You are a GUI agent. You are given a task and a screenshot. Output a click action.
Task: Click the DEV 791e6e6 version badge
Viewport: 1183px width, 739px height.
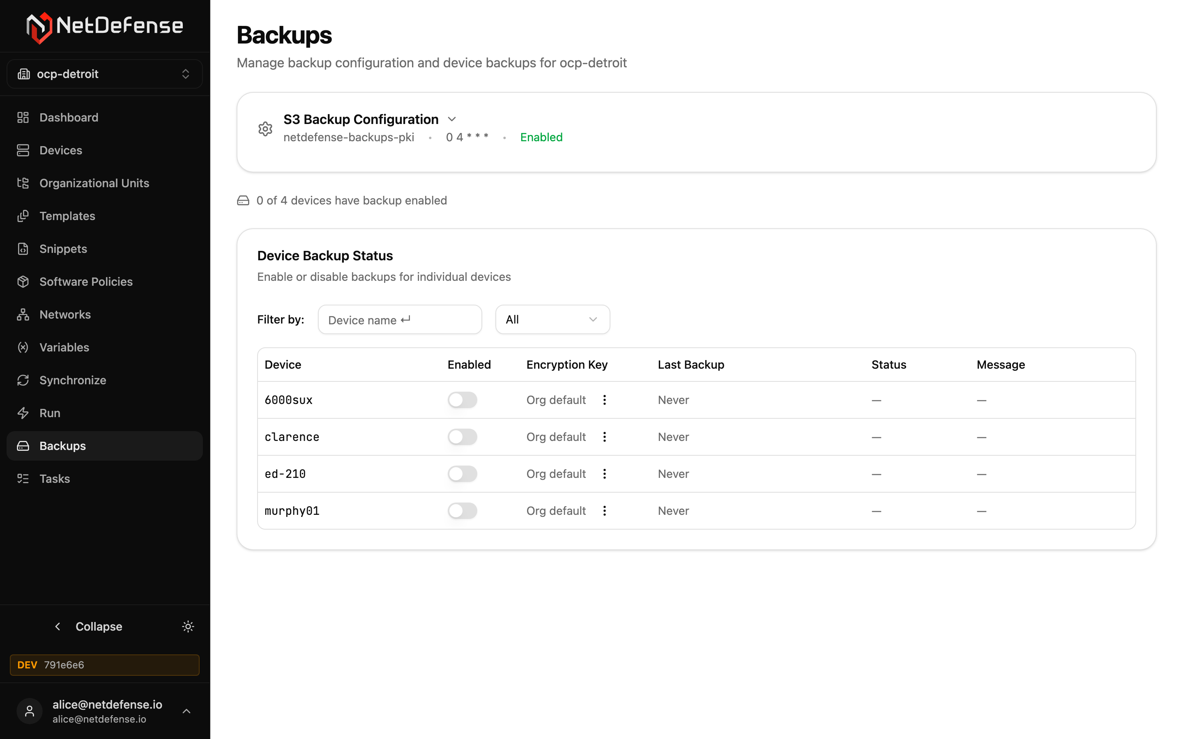pyautogui.click(x=105, y=665)
